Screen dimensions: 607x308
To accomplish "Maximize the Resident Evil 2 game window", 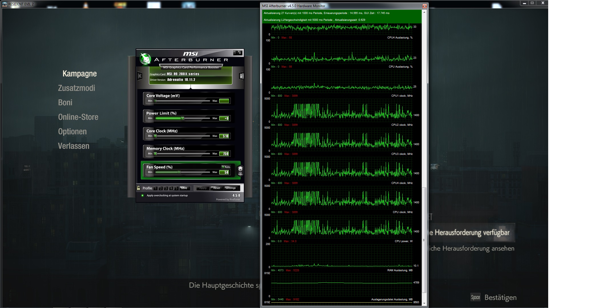I will 532,3.
